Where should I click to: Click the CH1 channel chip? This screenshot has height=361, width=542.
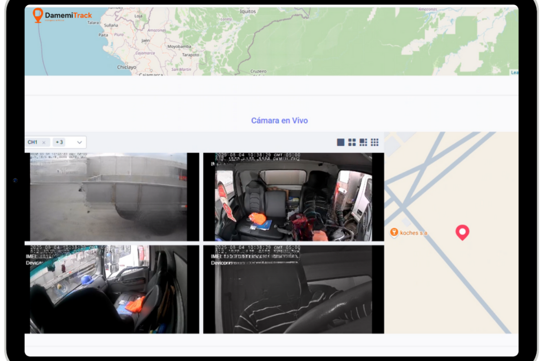[x=33, y=142]
